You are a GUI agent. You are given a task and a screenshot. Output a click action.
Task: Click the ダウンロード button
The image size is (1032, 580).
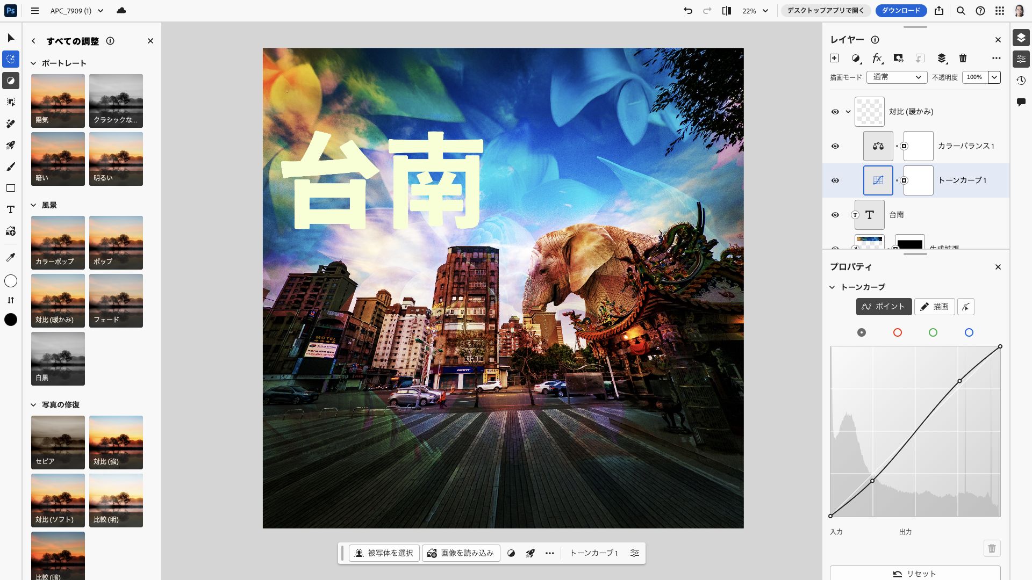tap(901, 11)
